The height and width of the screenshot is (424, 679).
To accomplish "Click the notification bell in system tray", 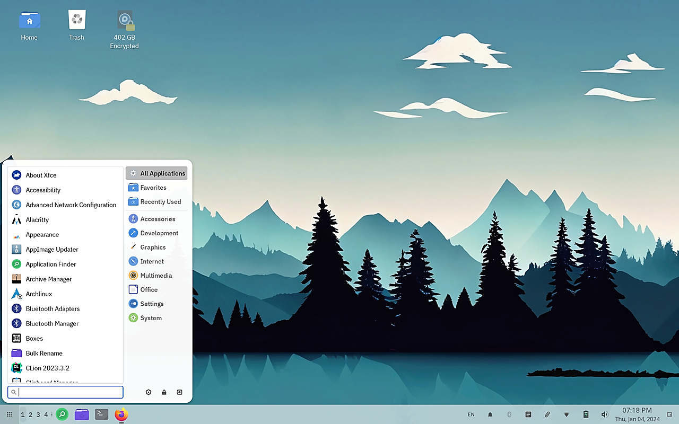I will (x=490, y=414).
